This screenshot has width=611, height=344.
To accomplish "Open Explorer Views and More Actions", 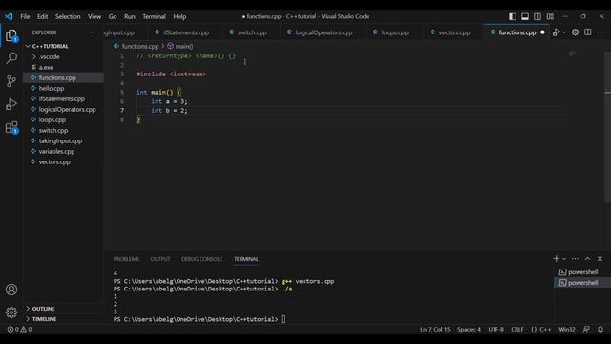I will tap(93, 32).
